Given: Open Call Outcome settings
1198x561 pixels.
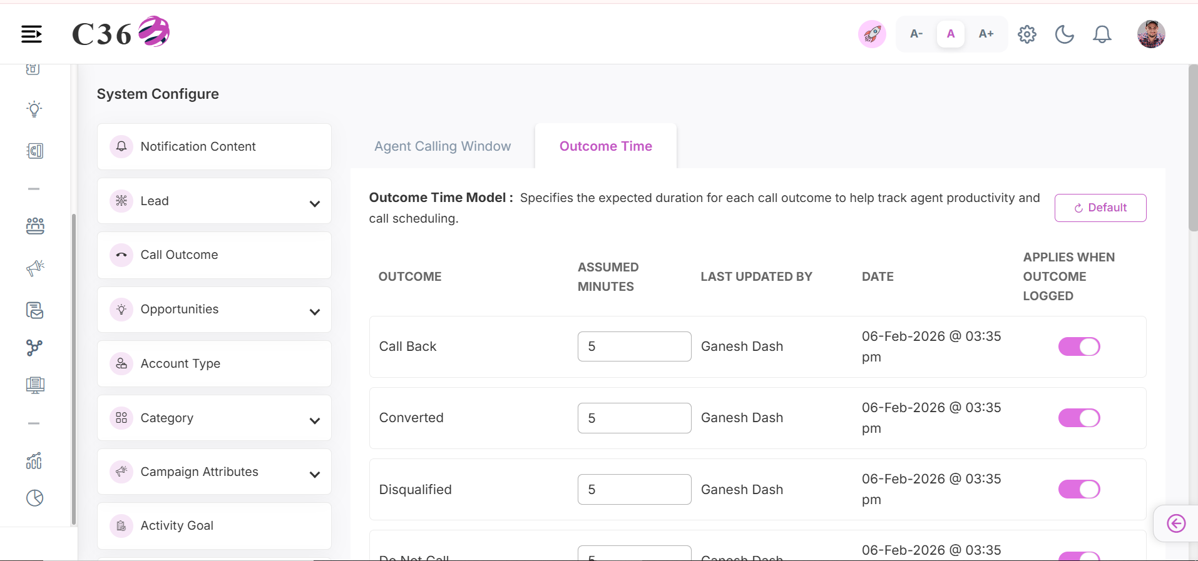Looking at the screenshot, I should (214, 255).
